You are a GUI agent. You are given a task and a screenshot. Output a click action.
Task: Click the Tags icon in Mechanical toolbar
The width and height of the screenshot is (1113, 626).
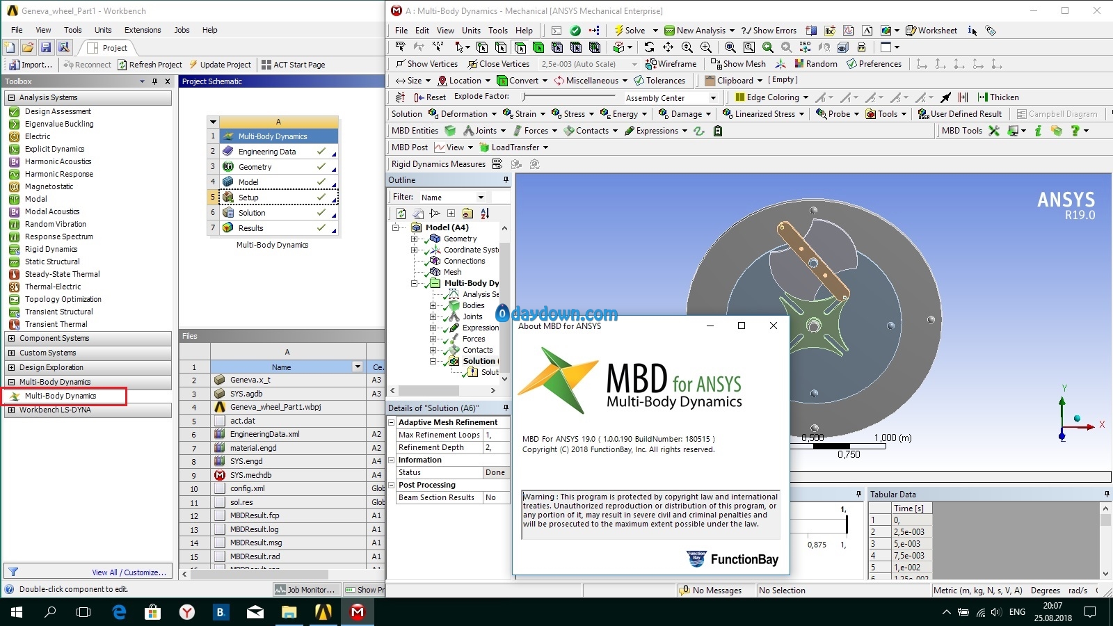(x=991, y=31)
